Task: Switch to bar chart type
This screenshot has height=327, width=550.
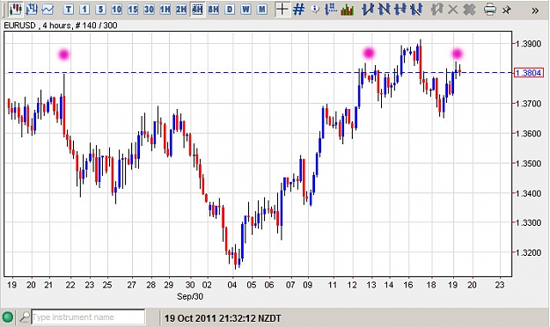Action: coord(32,9)
